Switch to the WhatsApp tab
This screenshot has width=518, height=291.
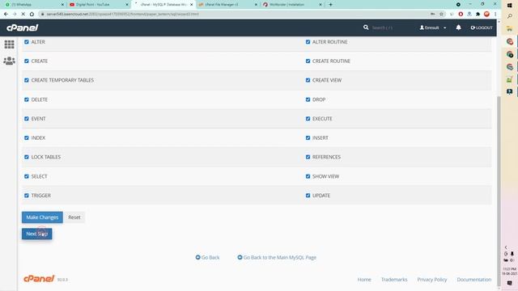pyautogui.click(x=33, y=5)
